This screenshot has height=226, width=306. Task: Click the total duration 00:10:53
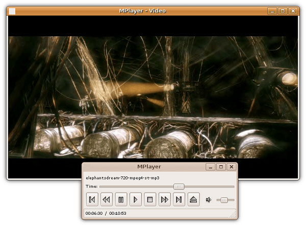(x=118, y=213)
